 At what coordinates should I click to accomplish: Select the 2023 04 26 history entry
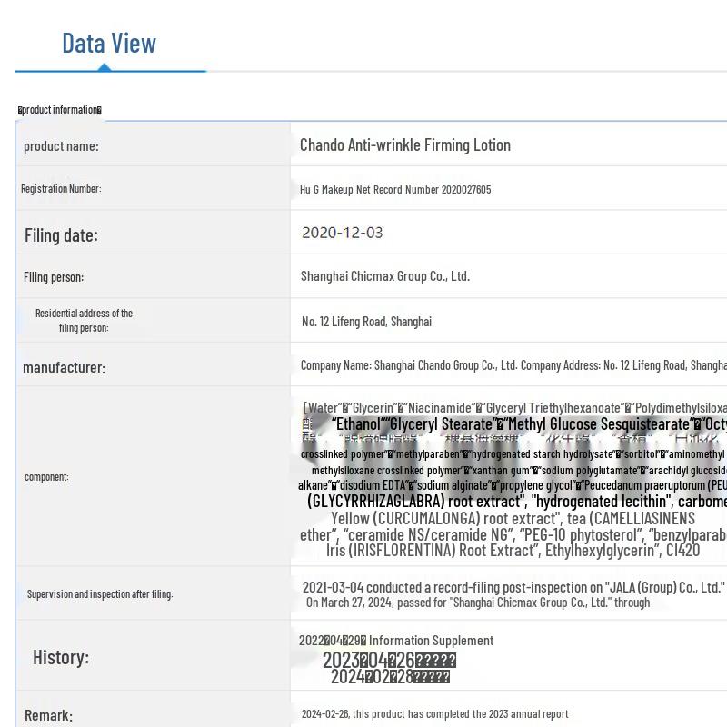point(390,661)
